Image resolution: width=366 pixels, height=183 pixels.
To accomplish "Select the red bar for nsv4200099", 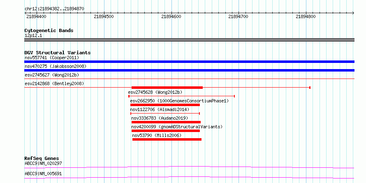I will tap(166, 131).
